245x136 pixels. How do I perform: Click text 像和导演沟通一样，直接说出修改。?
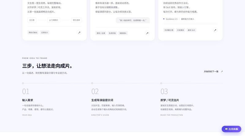113,3
